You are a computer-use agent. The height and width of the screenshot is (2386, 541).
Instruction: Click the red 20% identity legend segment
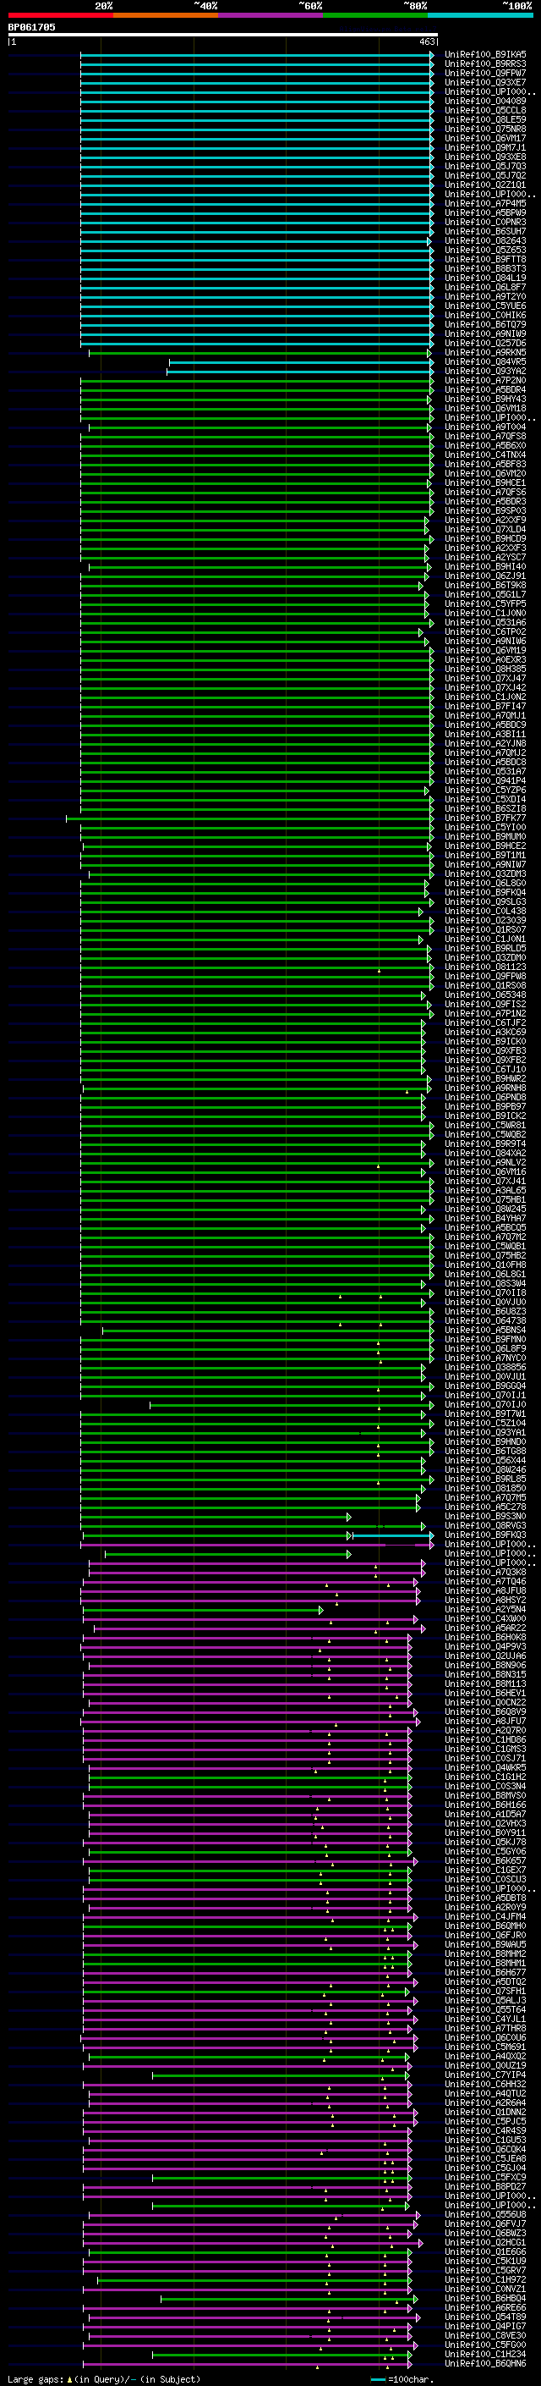[x=60, y=15]
